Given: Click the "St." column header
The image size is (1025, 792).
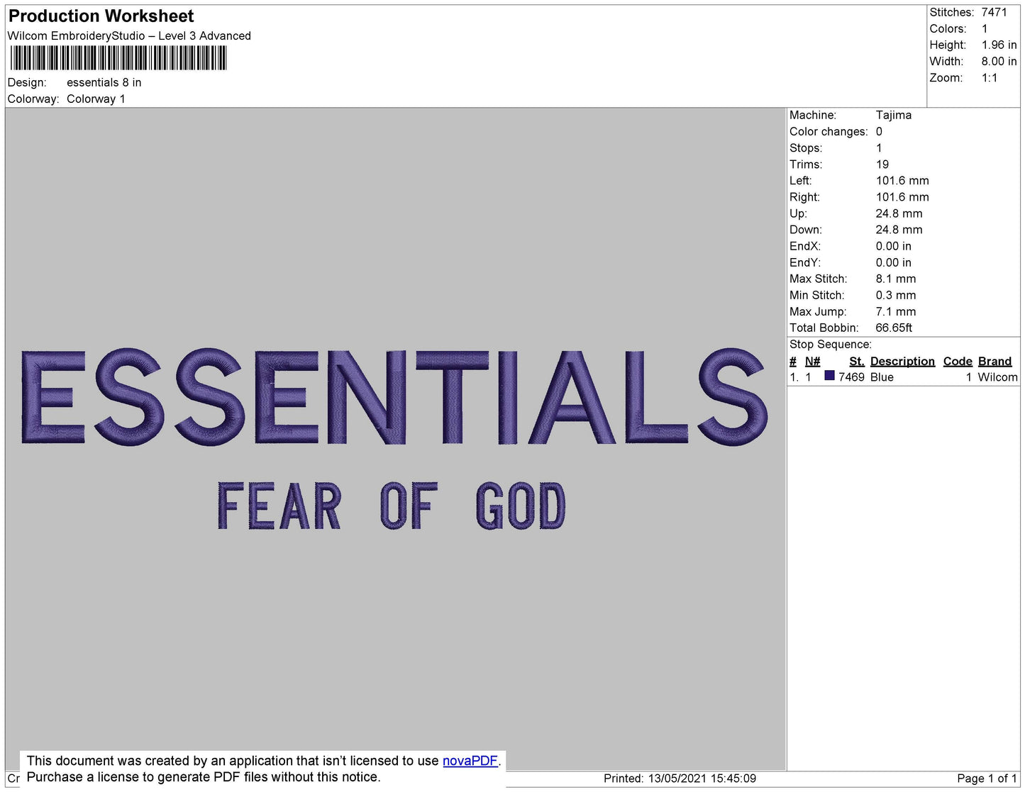Looking at the screenshot, I should pyautogui.click(x=857, y=361).
